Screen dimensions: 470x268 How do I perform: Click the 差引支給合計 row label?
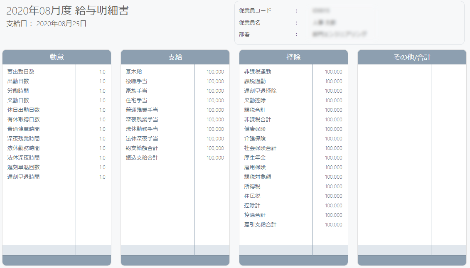pyautogui.click(x=260, y=224)
